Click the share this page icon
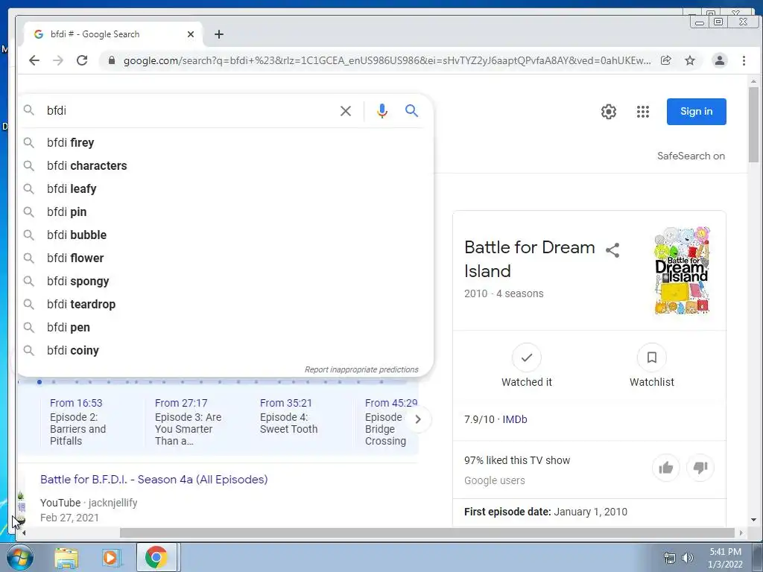This screenshot has height=572, width=763. [665, 60]
